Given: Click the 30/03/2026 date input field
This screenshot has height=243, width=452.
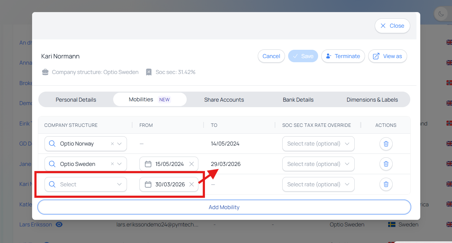Looking at the screenshot, I should click(x=170, y=185).
